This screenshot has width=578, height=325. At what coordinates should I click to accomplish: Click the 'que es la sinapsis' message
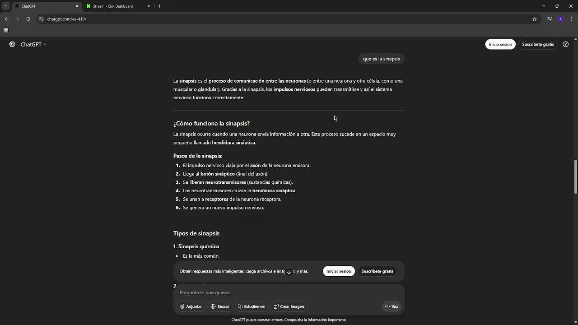tap(381, 59)
